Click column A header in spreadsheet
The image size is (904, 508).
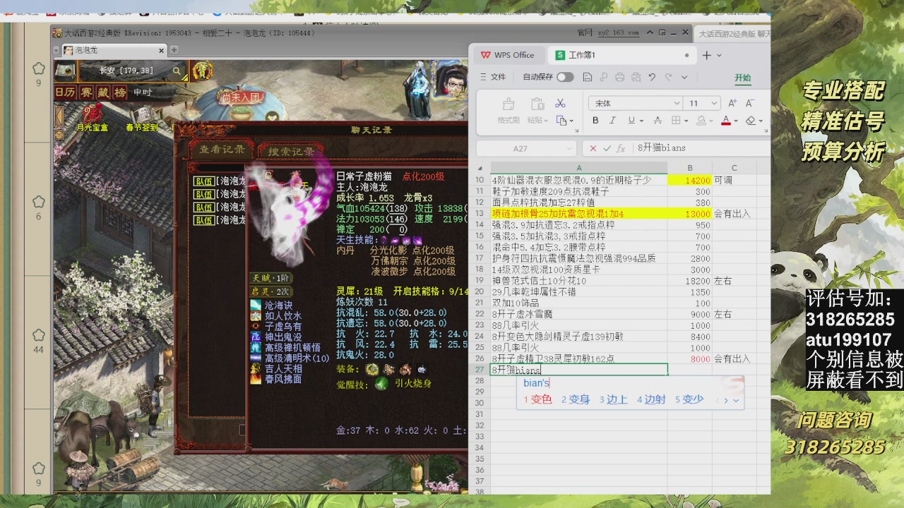579,168
